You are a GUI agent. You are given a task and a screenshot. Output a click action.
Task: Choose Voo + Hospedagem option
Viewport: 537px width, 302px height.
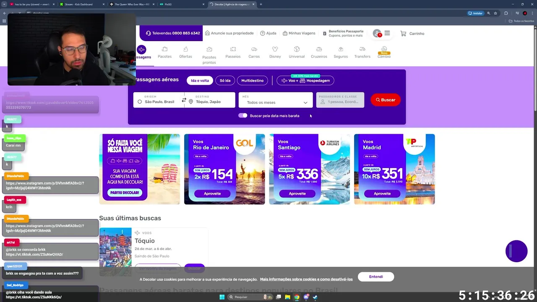[305, 81]
